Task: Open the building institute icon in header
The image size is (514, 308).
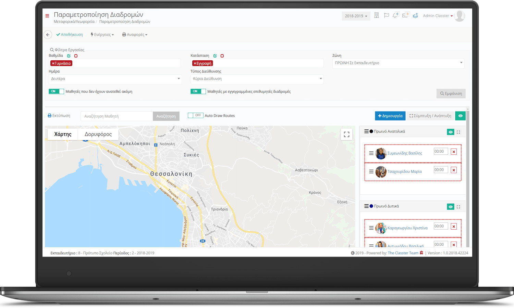Action: pyautogui.click(x=376, y=15)
